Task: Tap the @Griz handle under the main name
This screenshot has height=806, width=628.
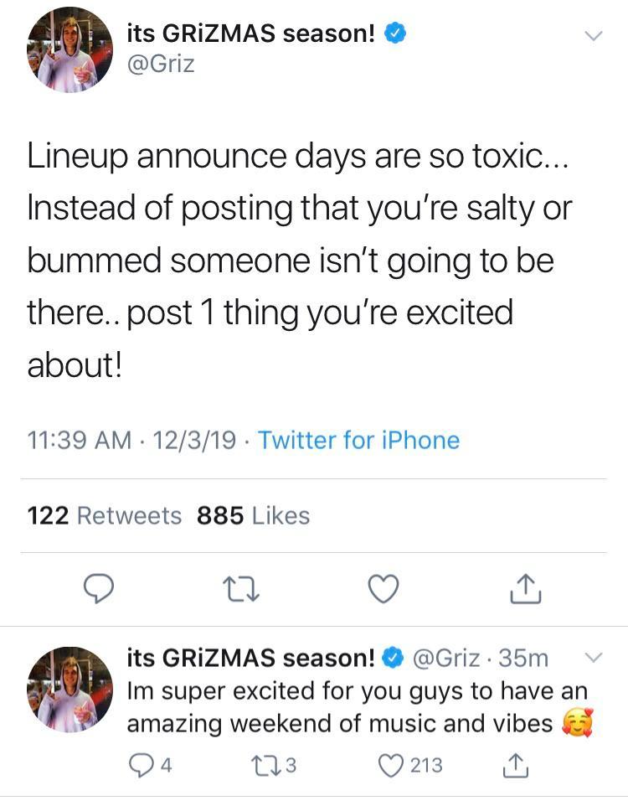Action: [x=161, y=64]
